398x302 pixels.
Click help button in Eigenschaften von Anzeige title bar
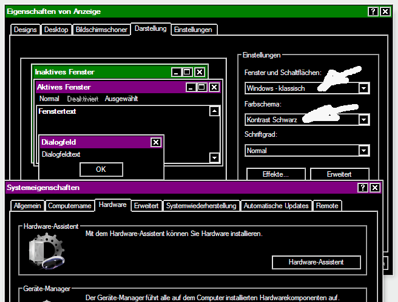point(373,11)
